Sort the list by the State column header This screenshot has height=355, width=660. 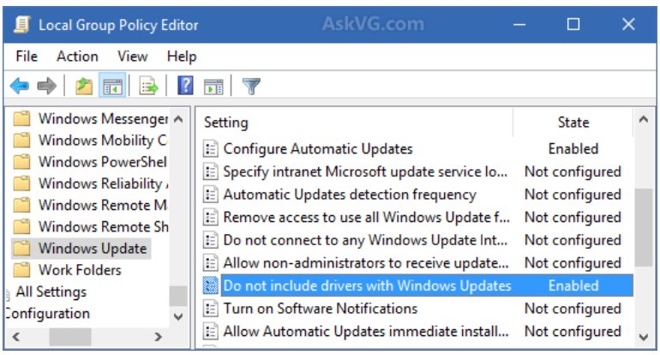pos(573,123)
